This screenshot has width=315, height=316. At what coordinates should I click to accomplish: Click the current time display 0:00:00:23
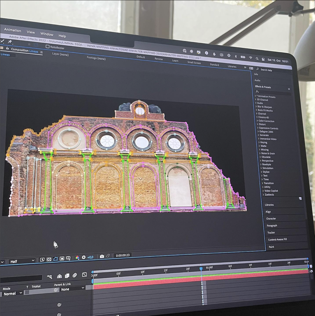[x=123, y=255]
